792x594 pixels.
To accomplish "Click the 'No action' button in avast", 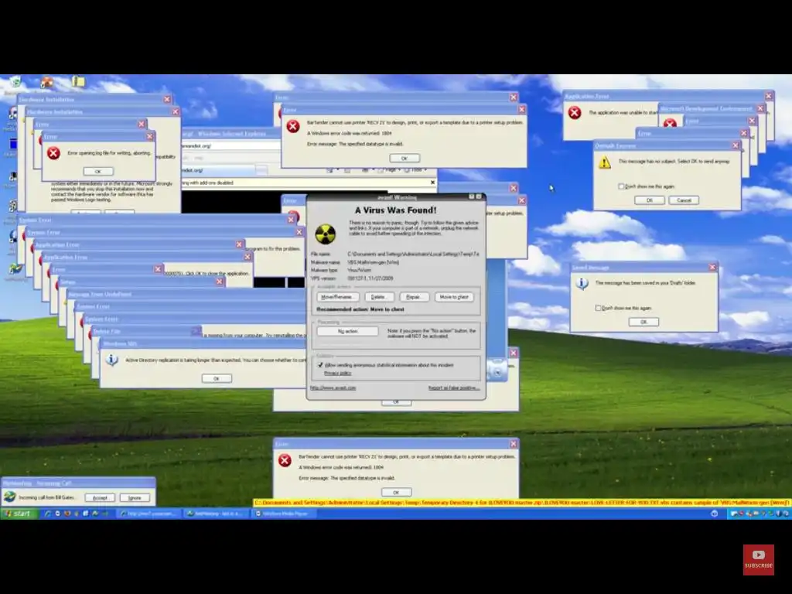I will coord(347,331).
